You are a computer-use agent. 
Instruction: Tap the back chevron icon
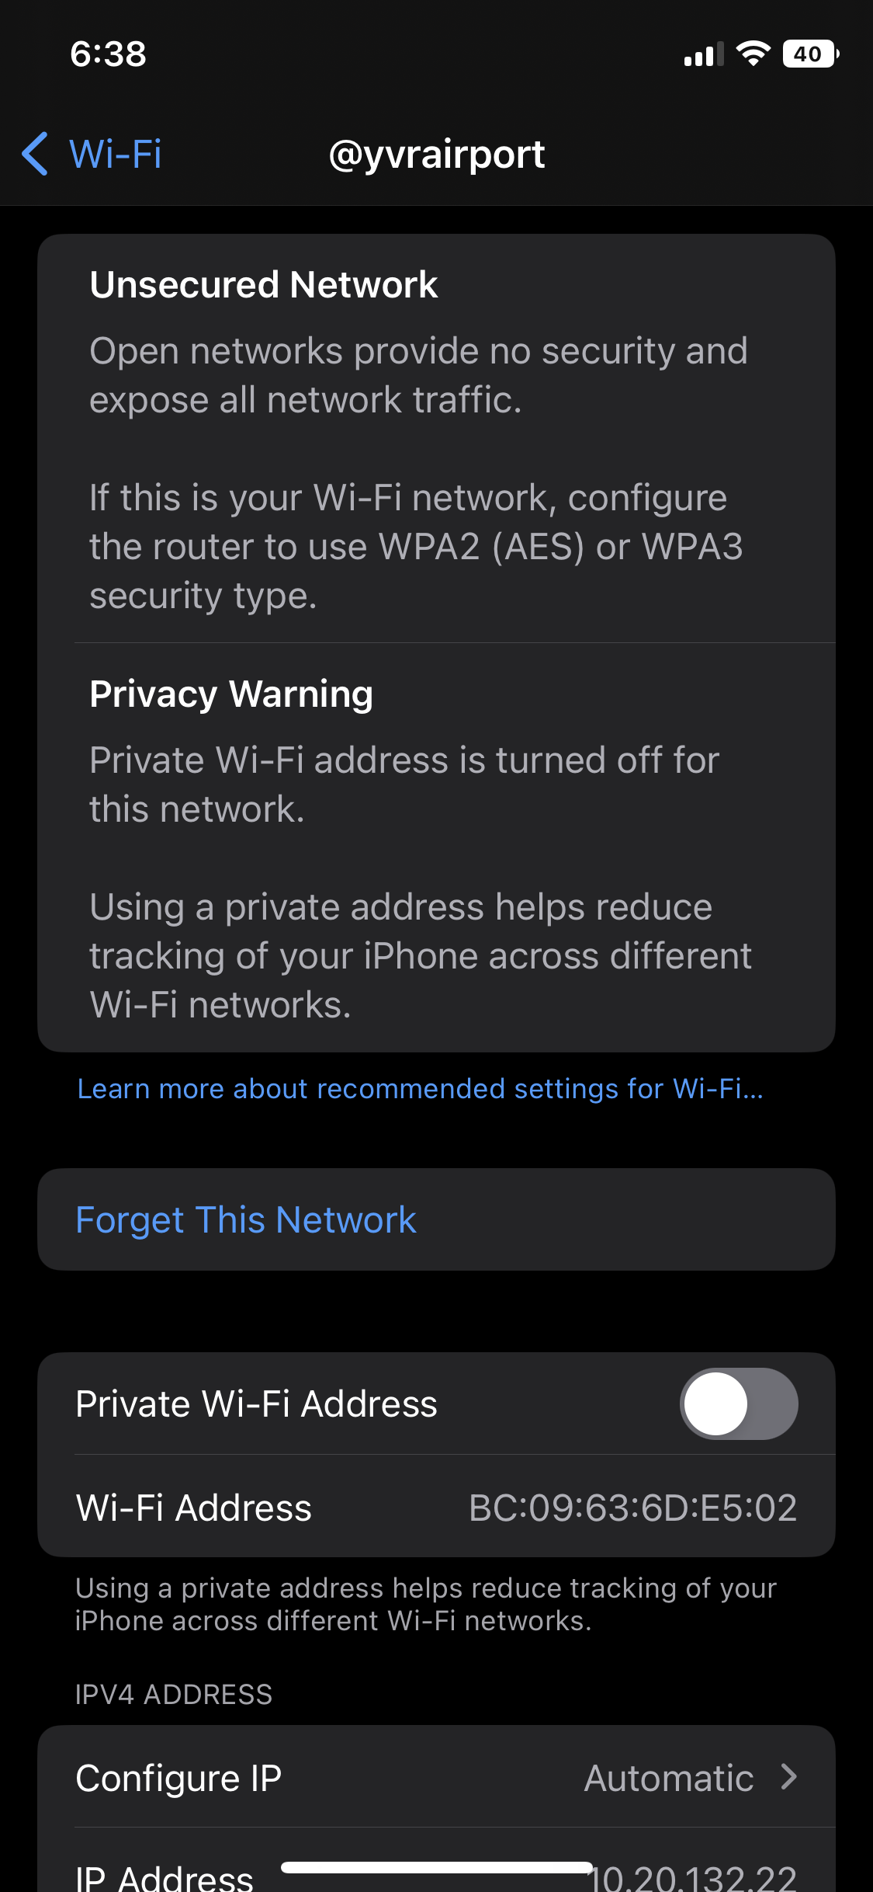point(36,154)
